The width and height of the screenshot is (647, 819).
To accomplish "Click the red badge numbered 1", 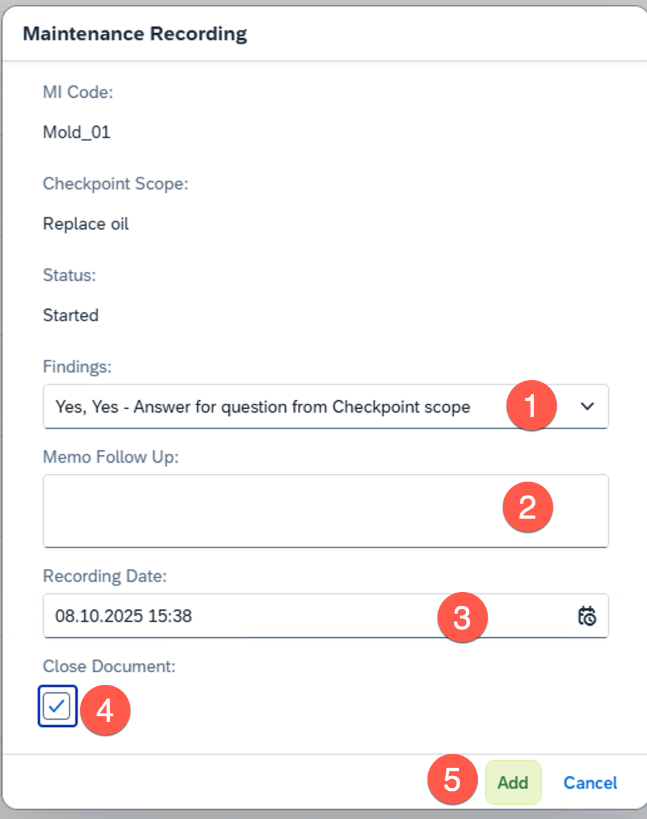I will [531, 406].
